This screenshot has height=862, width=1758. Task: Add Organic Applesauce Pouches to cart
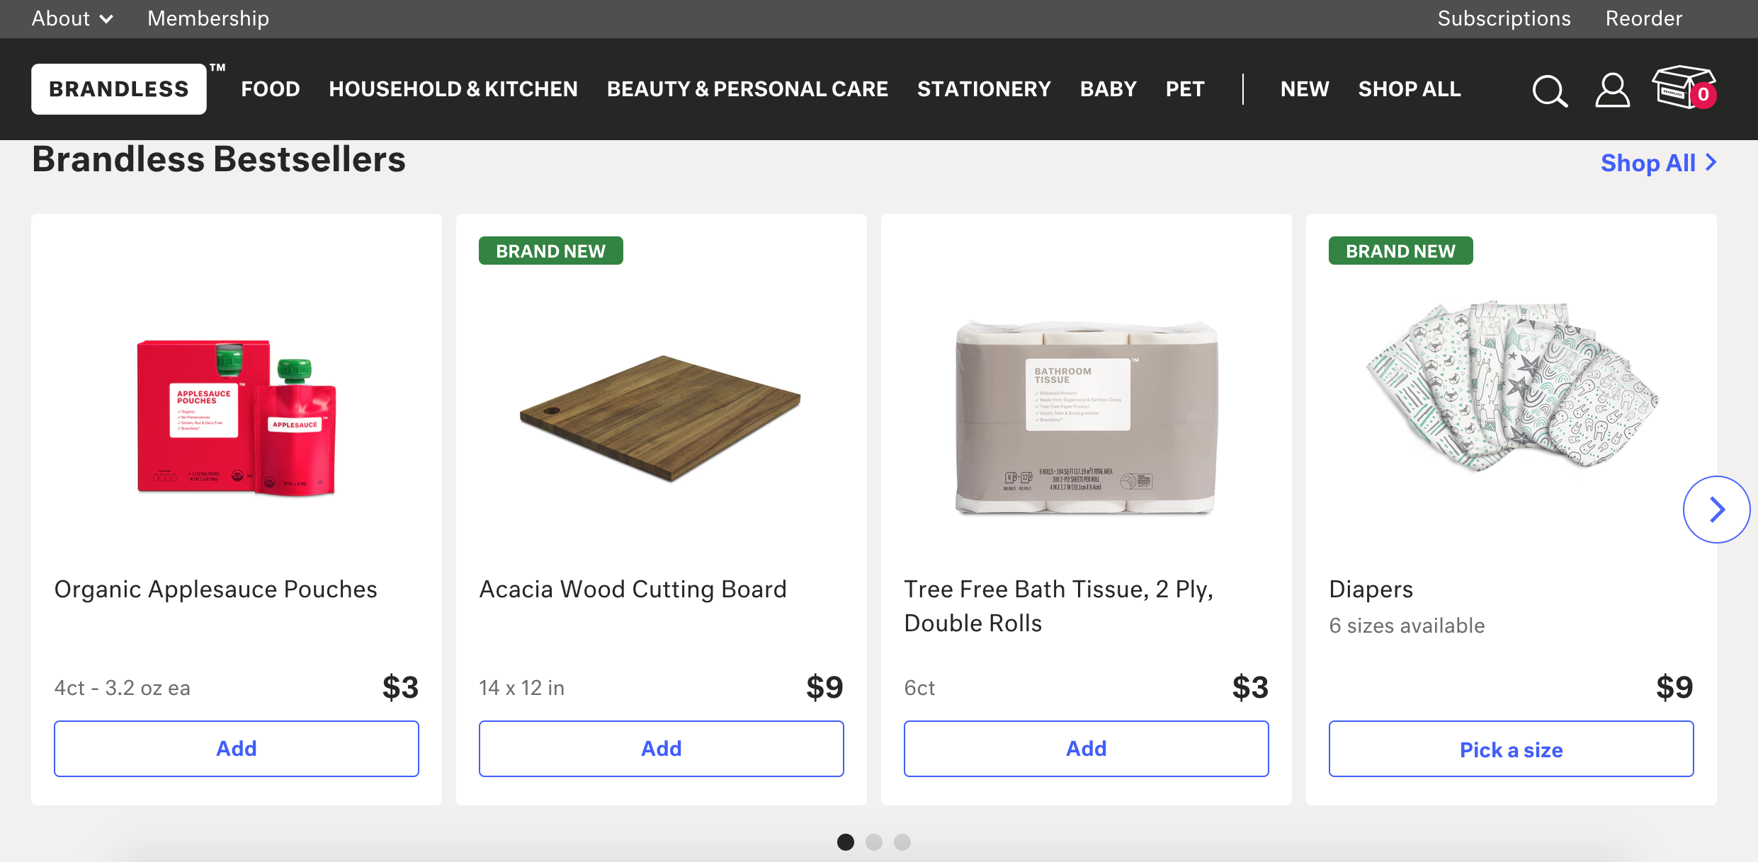[237, 749]
